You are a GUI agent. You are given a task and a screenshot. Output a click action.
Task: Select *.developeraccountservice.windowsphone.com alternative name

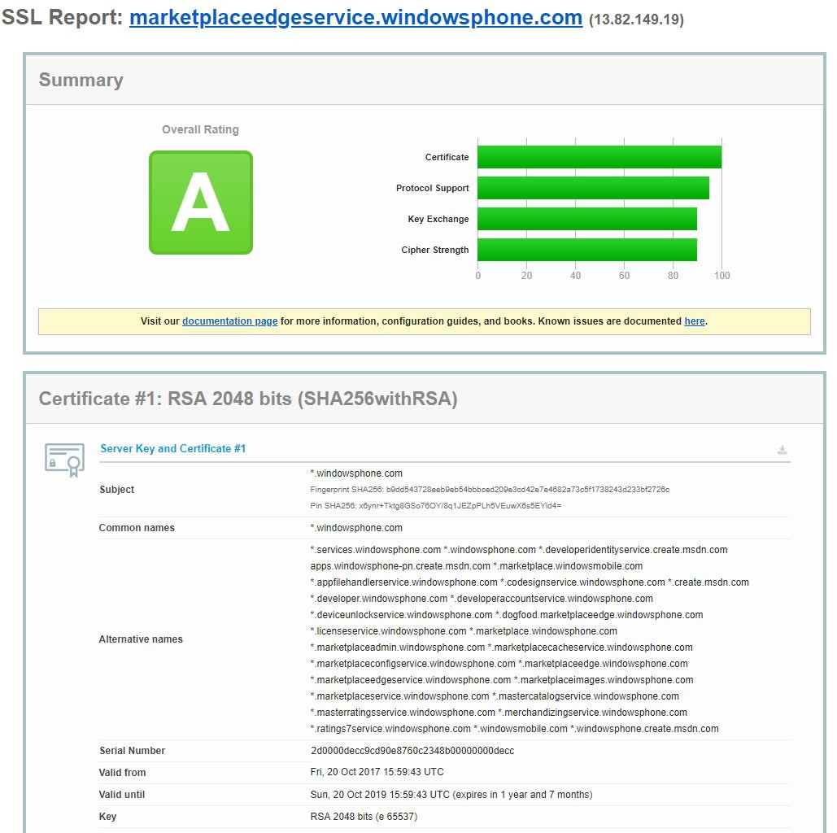point(551,599)
